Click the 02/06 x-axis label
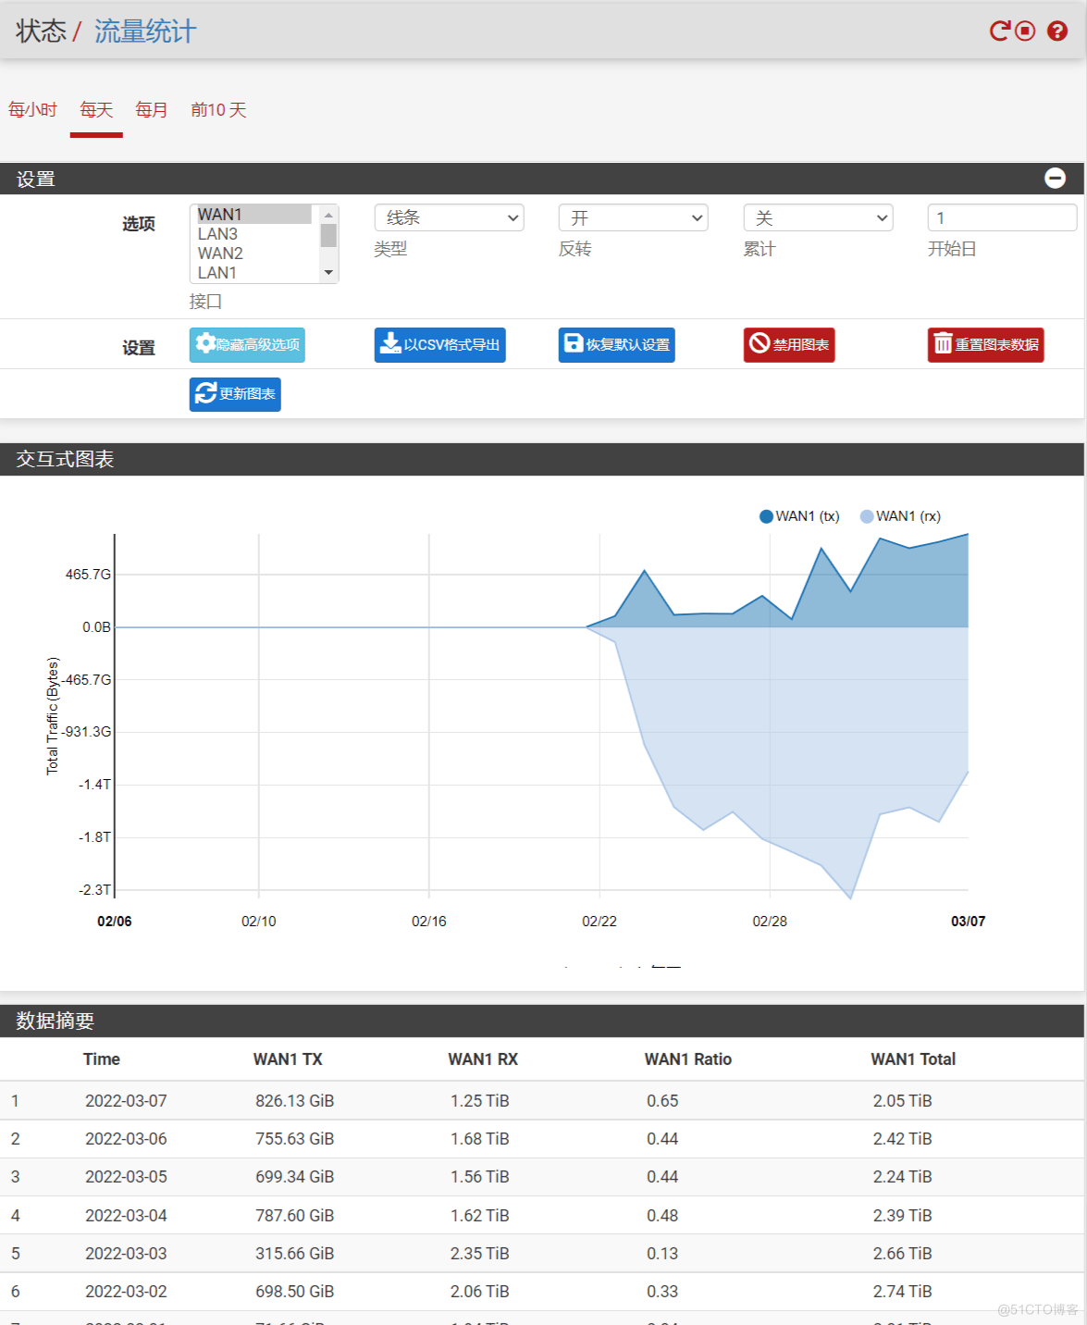This screenshot has width=1087, height=1325. pos(115,922)
